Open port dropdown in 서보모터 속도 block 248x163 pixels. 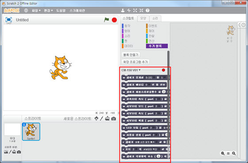point(158,114)
